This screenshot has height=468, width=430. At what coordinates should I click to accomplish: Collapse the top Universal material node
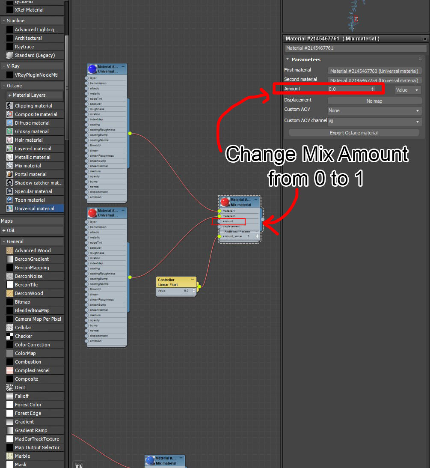tap(123, 66)
